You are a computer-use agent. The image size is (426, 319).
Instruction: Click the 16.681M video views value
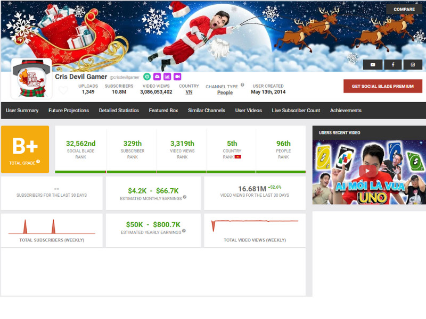(x=252, y=189)
